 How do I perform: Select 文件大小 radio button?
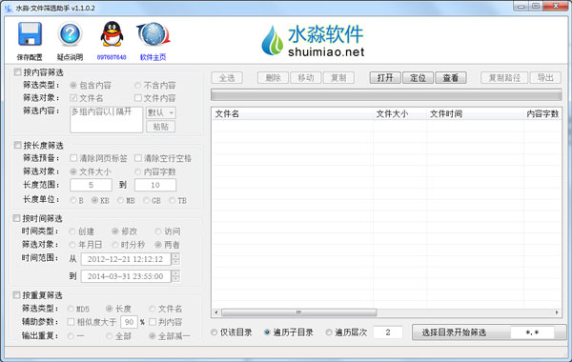click(x=73, y=171)
